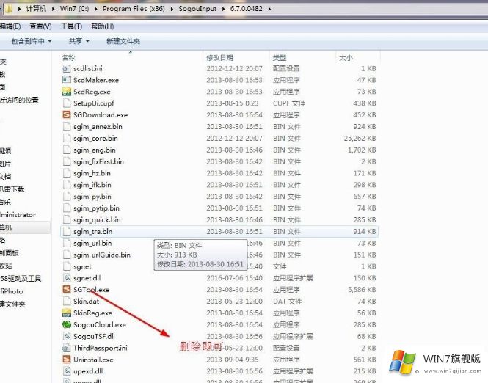This screenshot has width=488, height=383.
Task: Click the 6.7.0.0482 breadcrumb folder
Action: (246, 8)
